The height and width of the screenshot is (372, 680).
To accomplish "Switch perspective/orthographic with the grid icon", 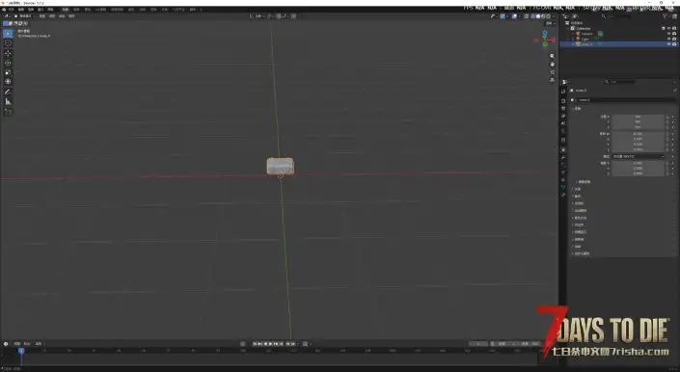I will pyautogui.click(x=552, y=80).
